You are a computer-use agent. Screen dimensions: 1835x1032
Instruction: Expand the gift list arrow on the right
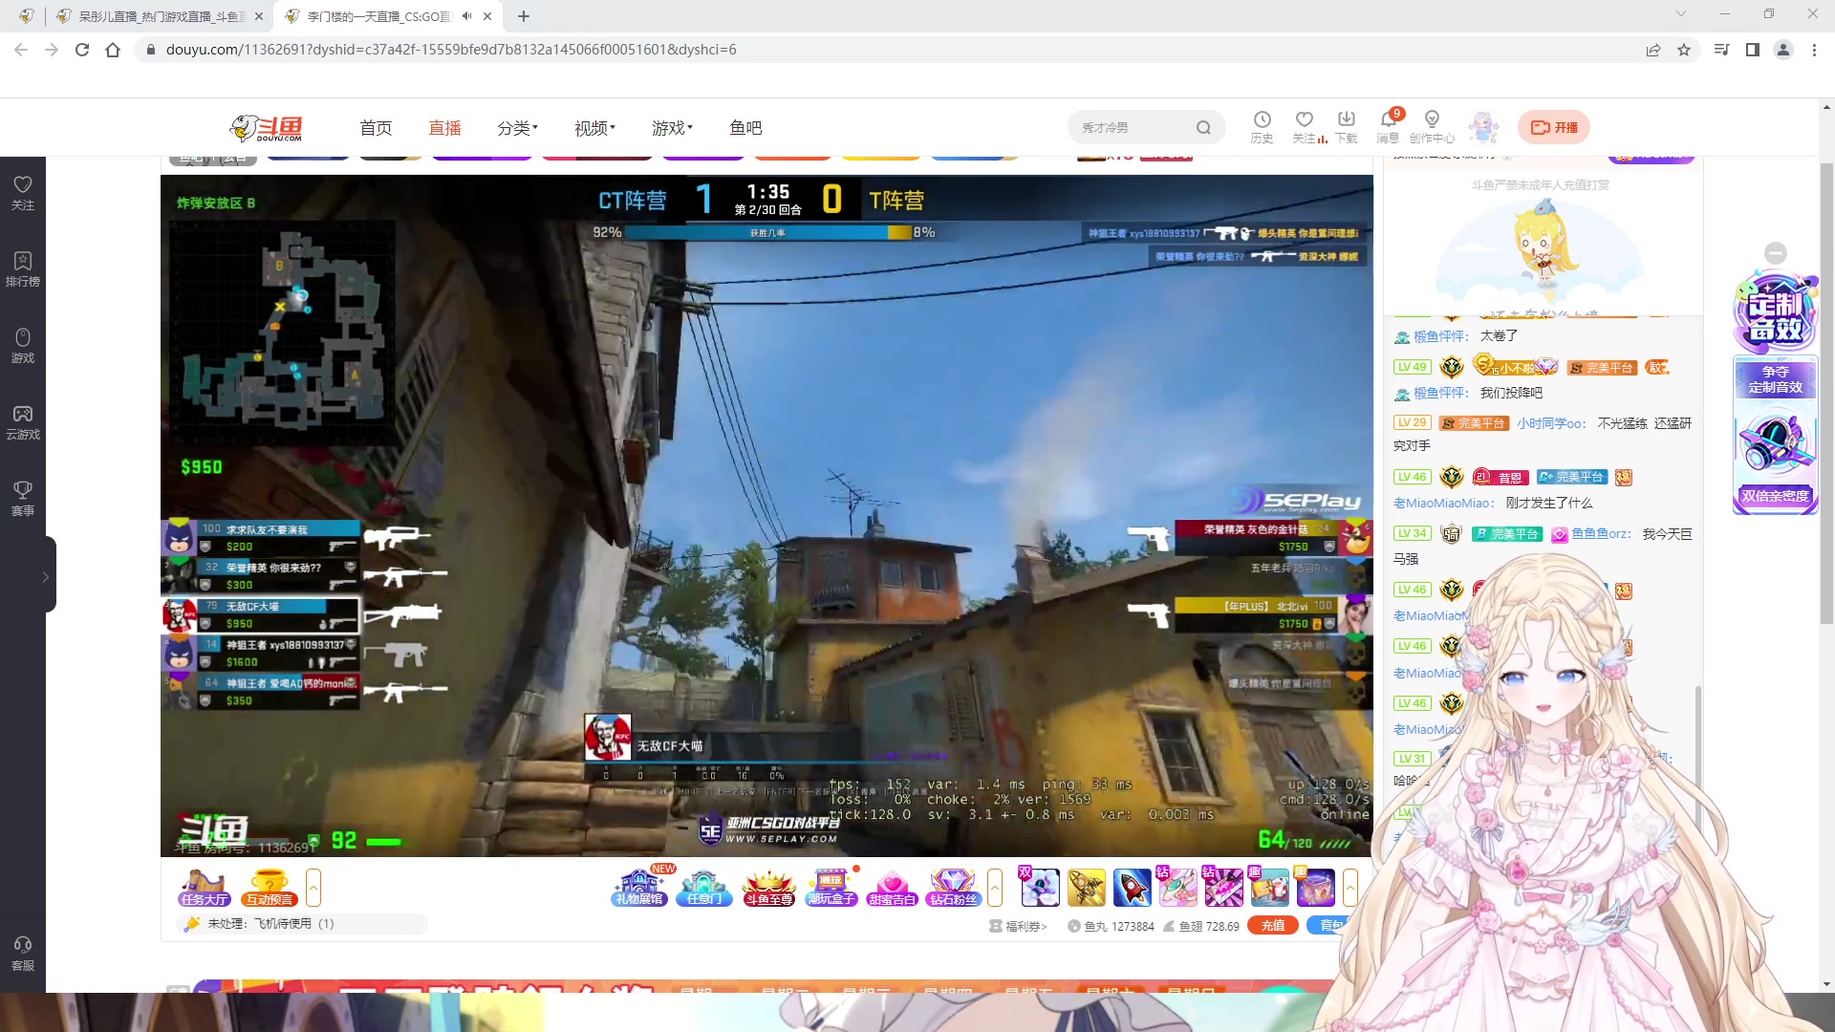tap(1350, 888)
